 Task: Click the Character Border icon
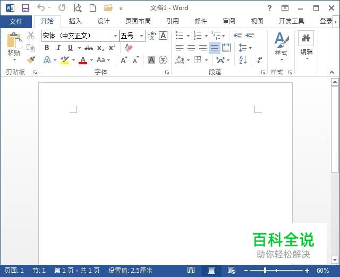[163, 36]
